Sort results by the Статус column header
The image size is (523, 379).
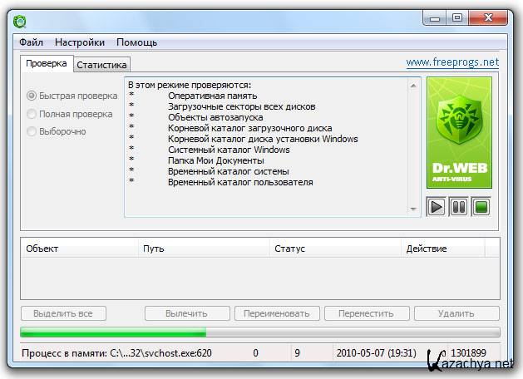click(289, 248)
